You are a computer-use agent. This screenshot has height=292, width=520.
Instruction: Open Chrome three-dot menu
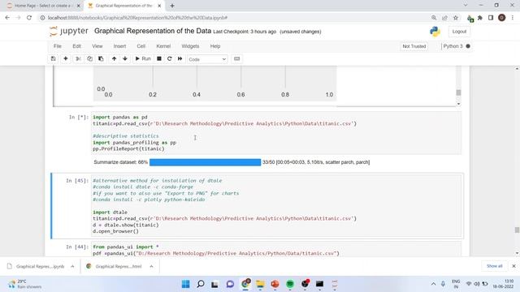pos(513,18)
